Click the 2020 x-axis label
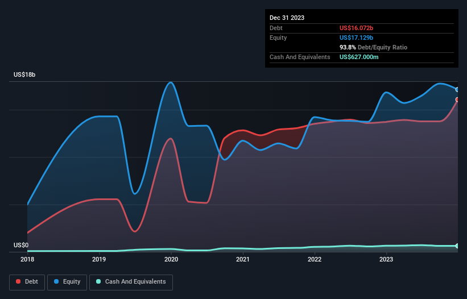 pyautogui.click(x=171, y=259)
